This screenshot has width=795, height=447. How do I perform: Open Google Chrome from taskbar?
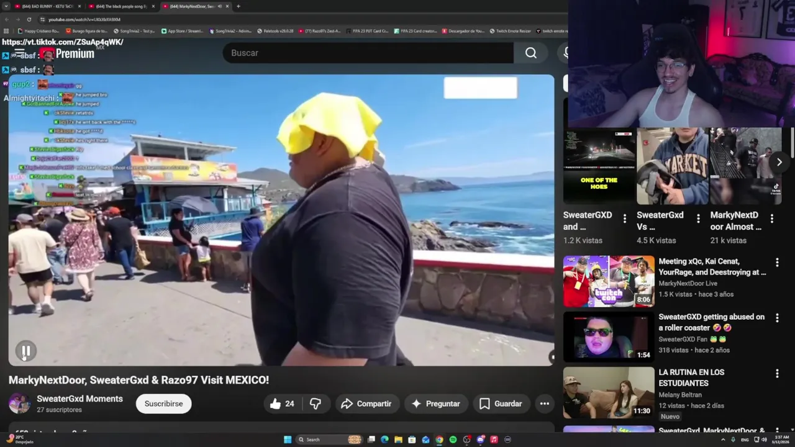439,440
